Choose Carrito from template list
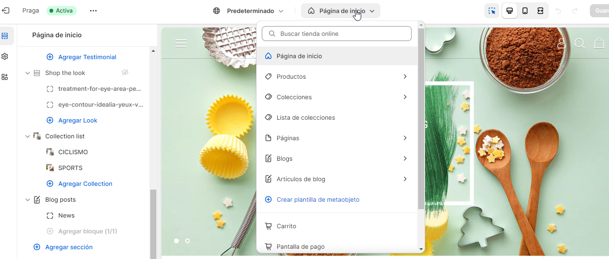 pos(287,226)
